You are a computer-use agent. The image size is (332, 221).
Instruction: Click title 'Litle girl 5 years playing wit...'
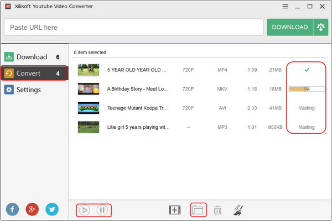point(138,127)
